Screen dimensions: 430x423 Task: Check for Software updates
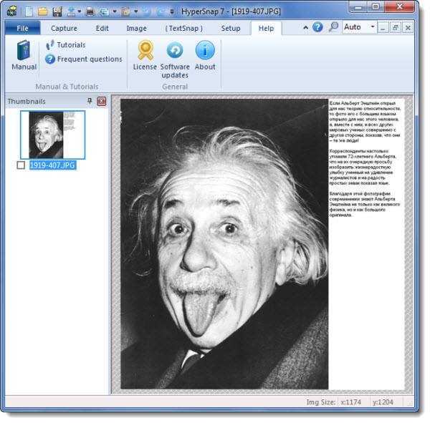(175, 59)
